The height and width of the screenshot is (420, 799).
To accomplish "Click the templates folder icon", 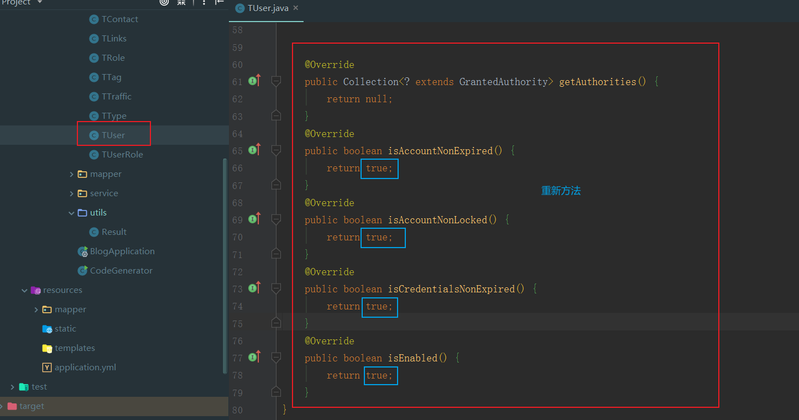I will [x=46, y=348].
